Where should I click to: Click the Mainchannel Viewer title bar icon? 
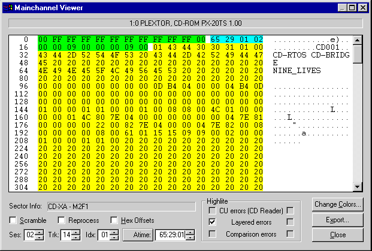8,8
